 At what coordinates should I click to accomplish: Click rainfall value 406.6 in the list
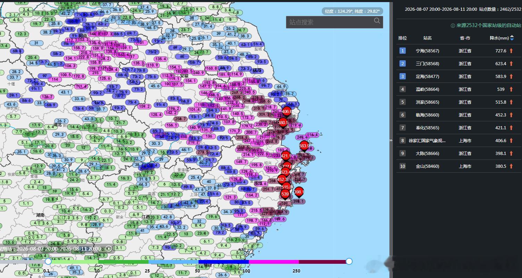point(501,141)
